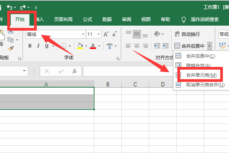Open the 等线 font name combo box
Screen dimensions: 229x153
[56, 34]
